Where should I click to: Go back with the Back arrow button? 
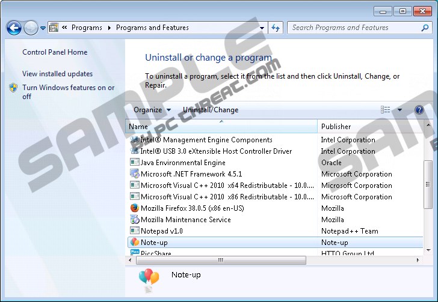[14, 28]
